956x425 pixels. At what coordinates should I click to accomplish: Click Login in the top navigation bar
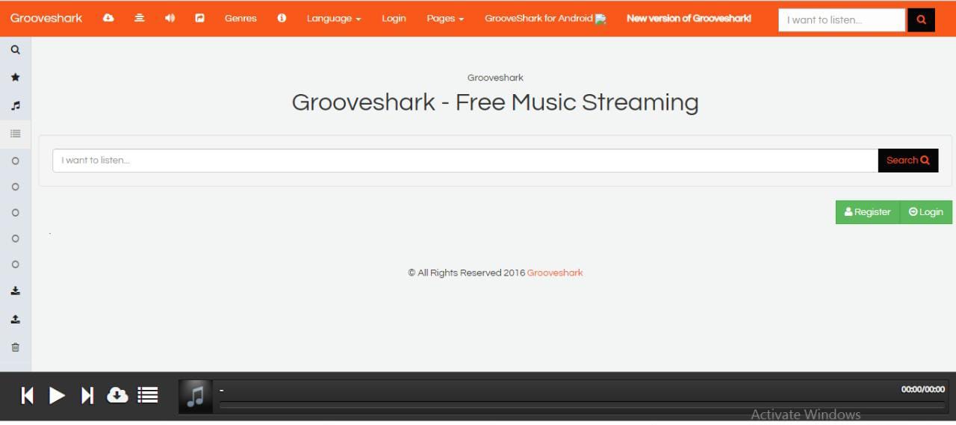394,18
